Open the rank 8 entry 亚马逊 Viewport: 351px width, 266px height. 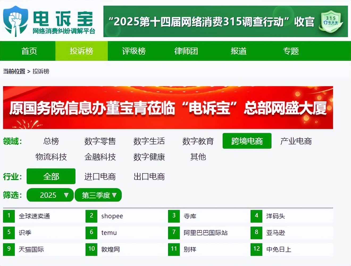click(275, 233)
